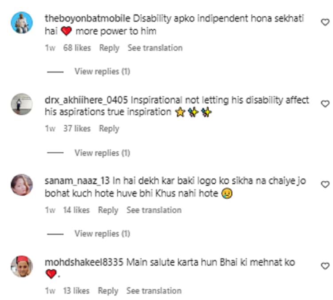The image size is (333, 300).
Task: Reply to theboyonbatmobile's comment
Action: pos(109,48)
